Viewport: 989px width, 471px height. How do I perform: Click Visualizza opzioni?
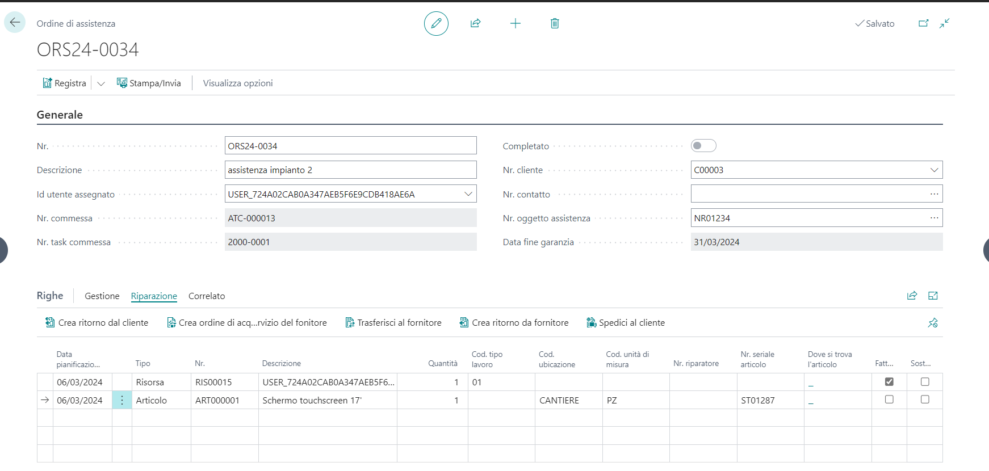(238, 83)
